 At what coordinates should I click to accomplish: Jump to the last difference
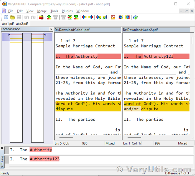[76, 17]
